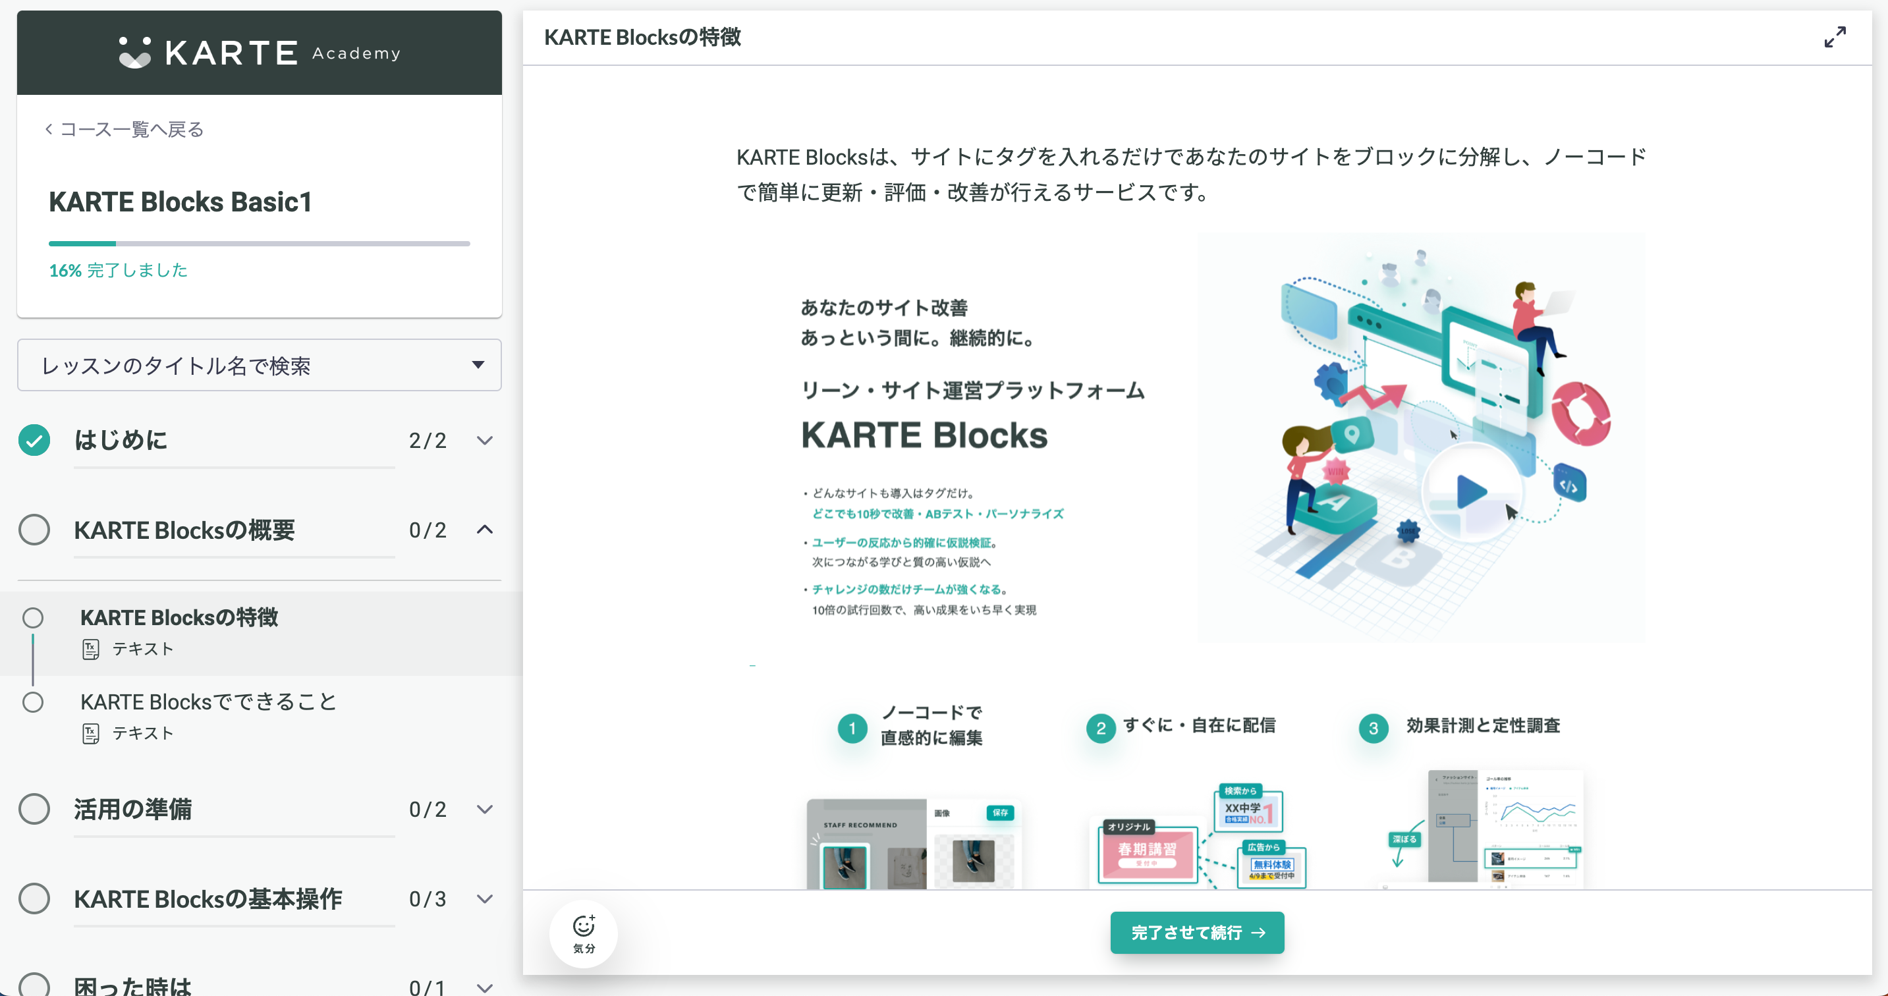
Task: Click the KARTE Academy logo
Action: [260, 53]
